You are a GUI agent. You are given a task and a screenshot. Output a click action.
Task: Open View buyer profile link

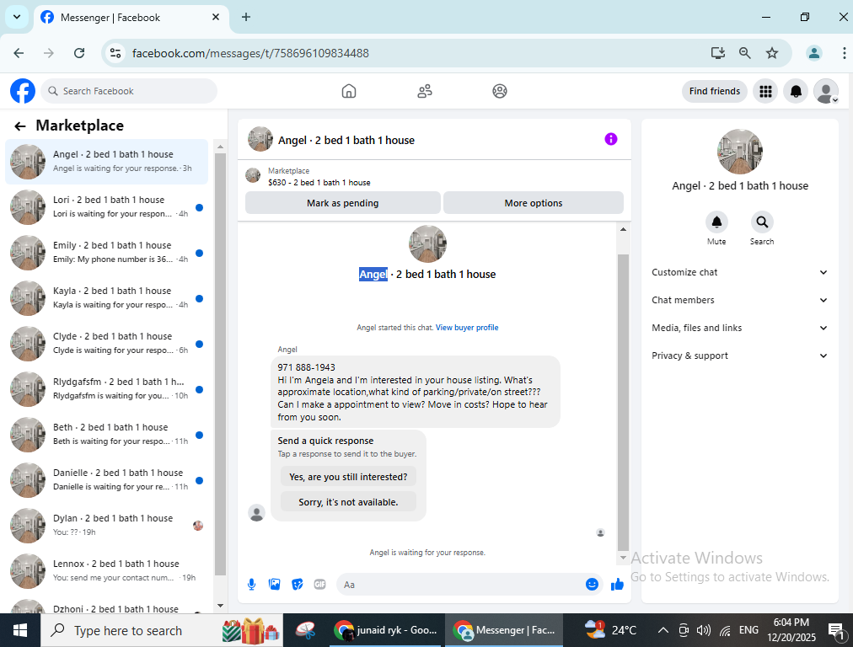coord(467,328)
